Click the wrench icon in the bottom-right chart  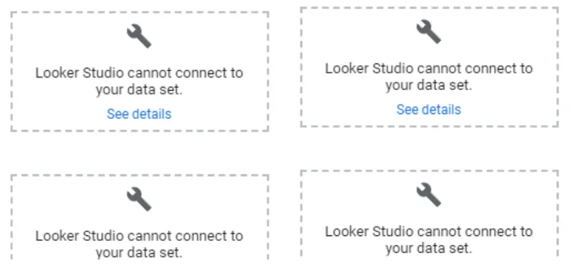click(429, 194)
